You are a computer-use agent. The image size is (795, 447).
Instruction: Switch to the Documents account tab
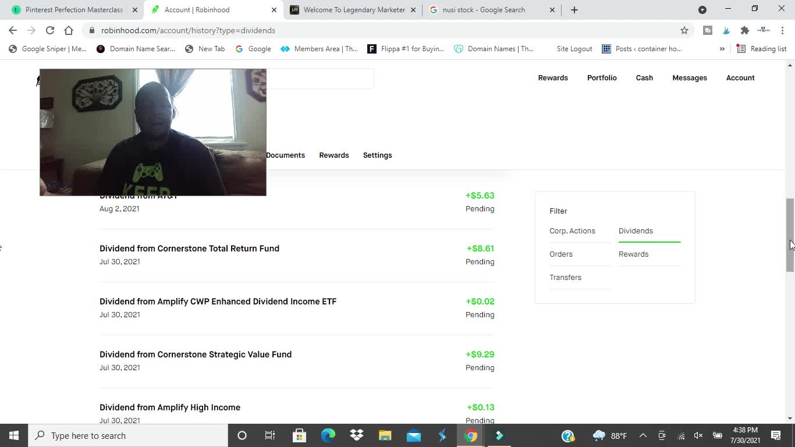pos(285,155)
